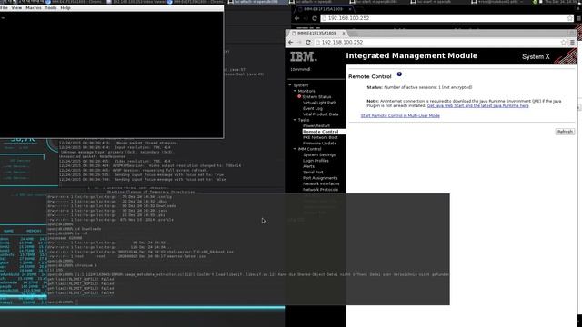The width and height of the screenshot is (582, 327).
Task: Go back in the front Chromium window
Action: point(291,43)
